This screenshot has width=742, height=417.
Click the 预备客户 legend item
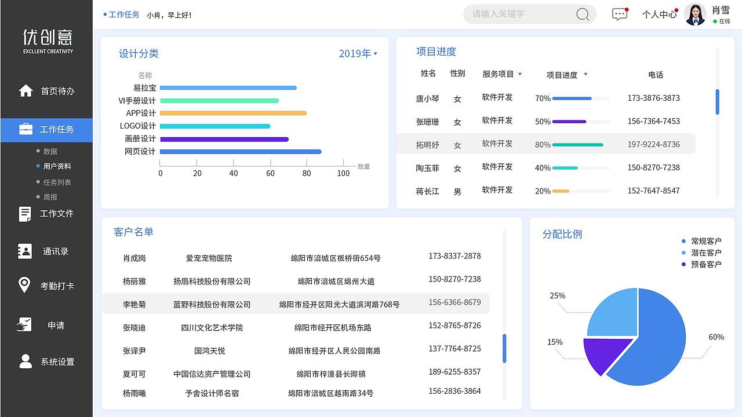point(701,264)
